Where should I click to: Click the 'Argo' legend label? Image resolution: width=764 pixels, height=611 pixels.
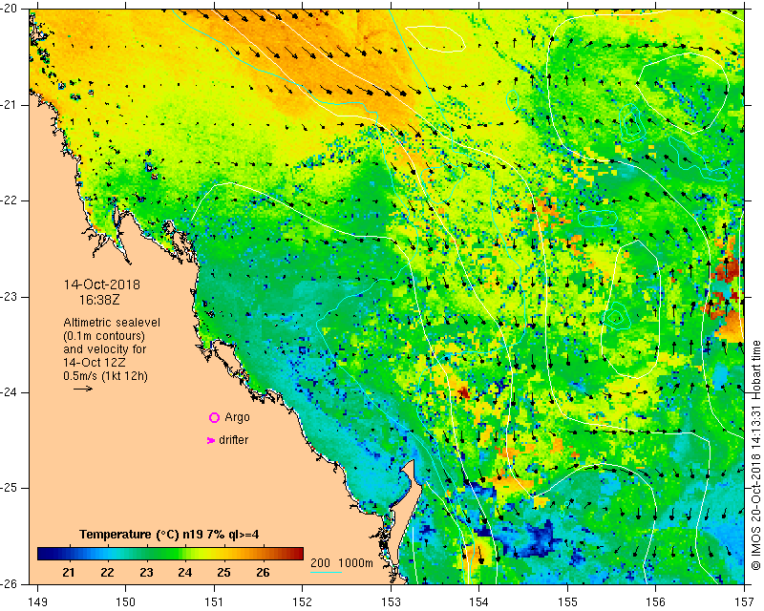[237, 417]
